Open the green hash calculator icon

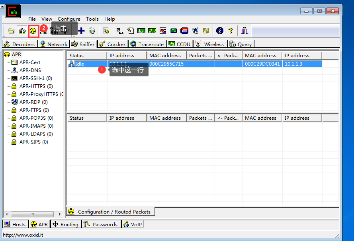[174, 31]
